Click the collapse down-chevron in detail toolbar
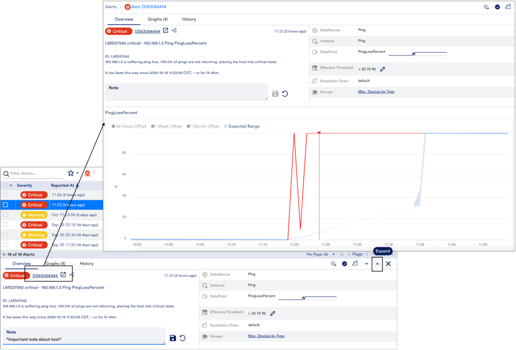The width and height of the screenshot is (516, 350). pyautogui.click(x=366, y=264)
